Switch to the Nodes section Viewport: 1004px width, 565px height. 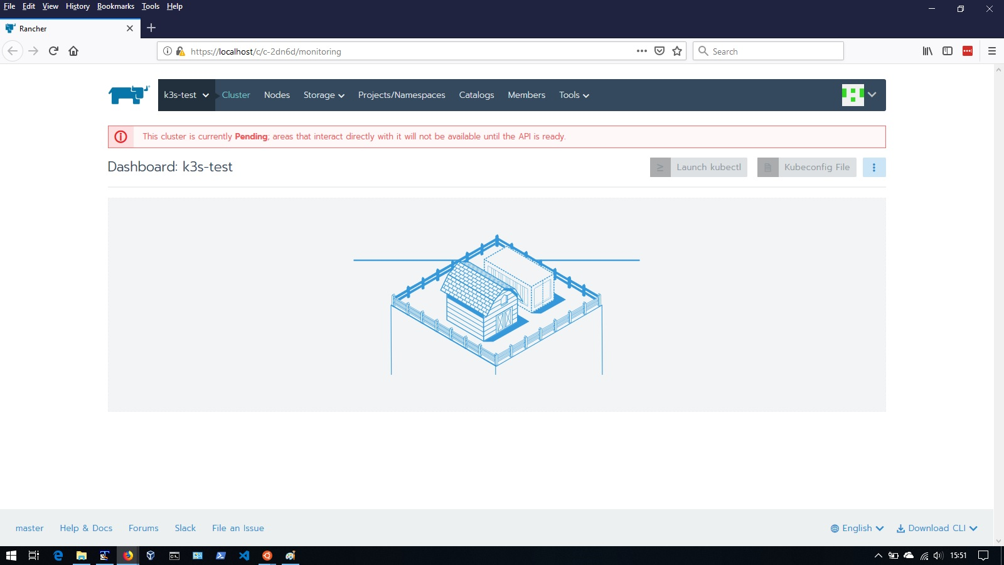pos(277,95)
